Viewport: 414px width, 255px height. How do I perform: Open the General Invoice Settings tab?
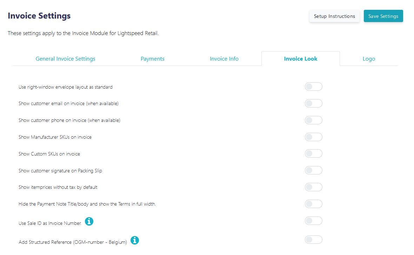tap(66, 59)
